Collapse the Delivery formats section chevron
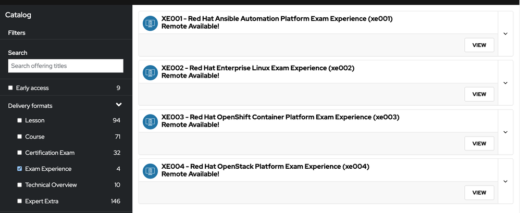Image resolution: width=520 pixels, height=213 pixels. coord(119,105)
